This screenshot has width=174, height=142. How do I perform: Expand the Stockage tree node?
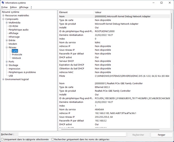(7, 65)
